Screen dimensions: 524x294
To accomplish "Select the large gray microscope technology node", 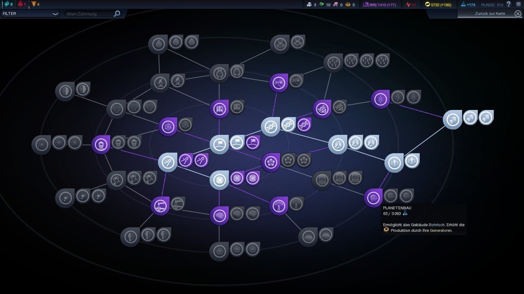I will point(160,83).
